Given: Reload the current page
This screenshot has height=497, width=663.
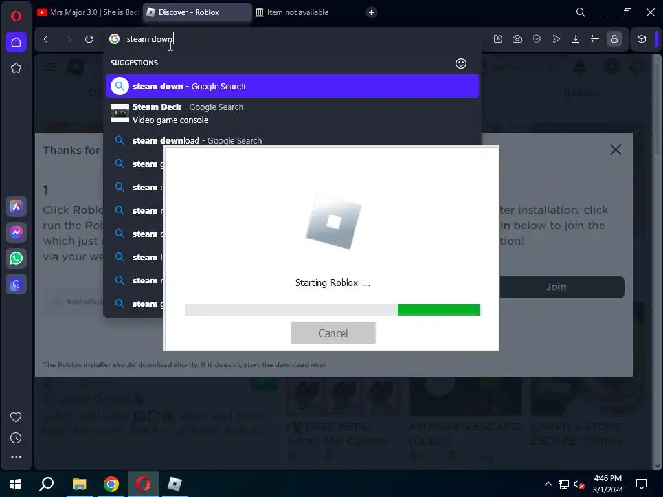Looking at the screenshot, I should tap(89, 39).
